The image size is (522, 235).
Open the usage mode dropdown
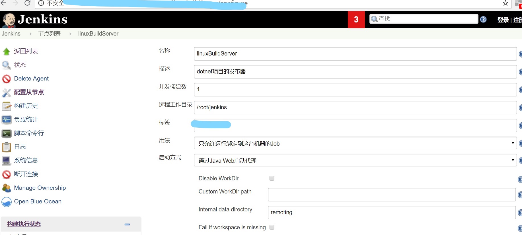tap(355, 143)
